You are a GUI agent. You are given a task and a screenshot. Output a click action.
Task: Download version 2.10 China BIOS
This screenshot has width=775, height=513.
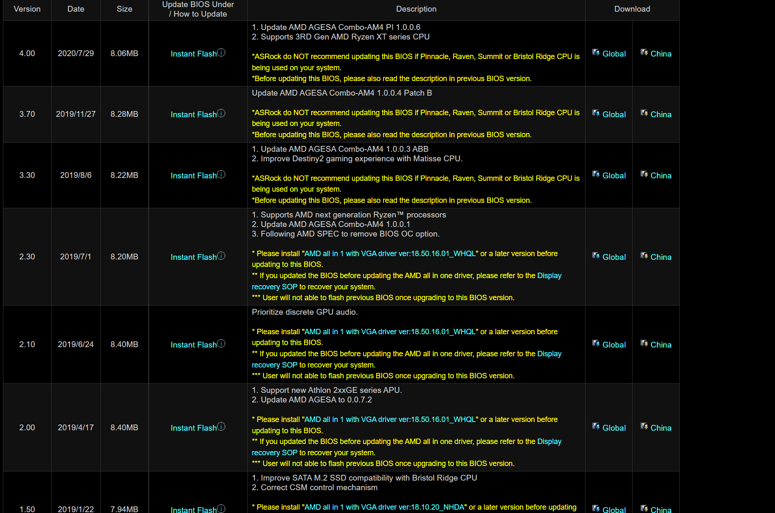pos(661,345)
